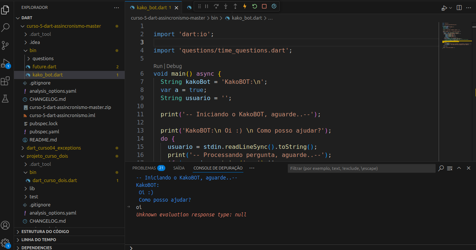Open Explorer panel More Actions ellipsis
The height and width of the screenshot is (250, 476).
pyautogui.click(x=117, y=7)
